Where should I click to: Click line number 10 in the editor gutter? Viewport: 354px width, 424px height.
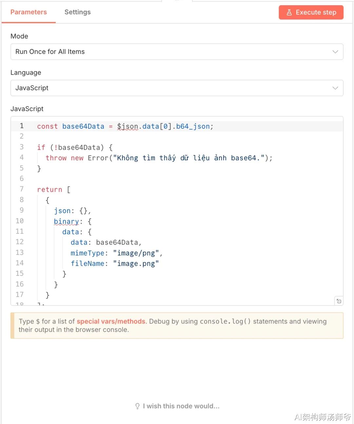pyautogui.click(x=20, y=221)
